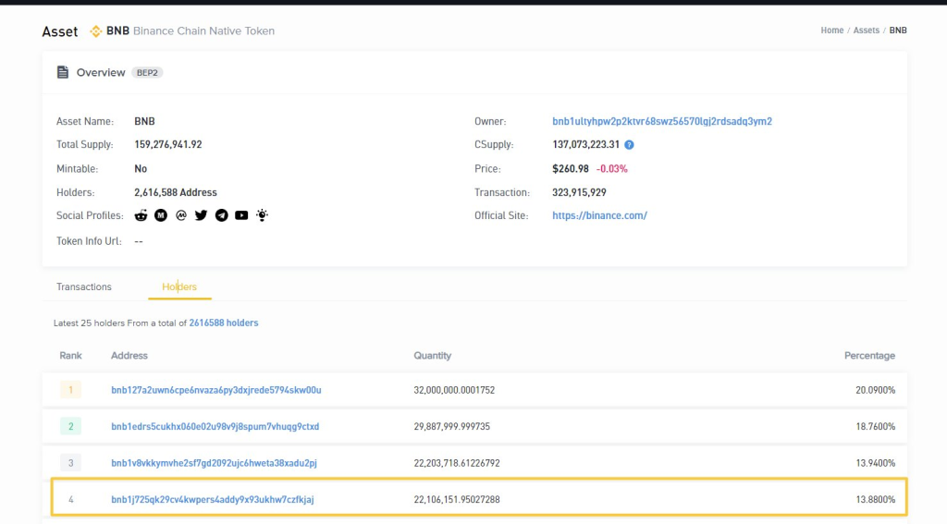The width and height of the screenshot is (947, 524).
Task: Select the Holders tab
Action: pyautogui.click(x=179, y=286)
